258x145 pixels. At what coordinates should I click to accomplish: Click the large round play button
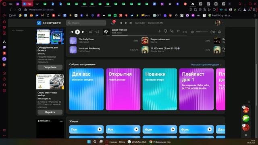(77, 32)
